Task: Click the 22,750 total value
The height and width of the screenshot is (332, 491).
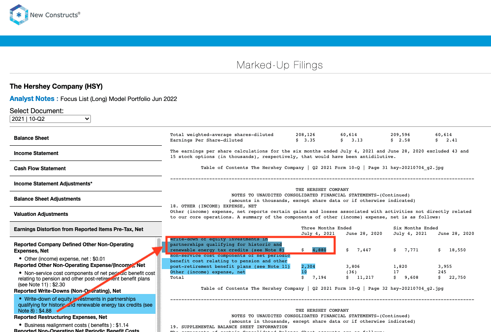Action: point(458,278)
